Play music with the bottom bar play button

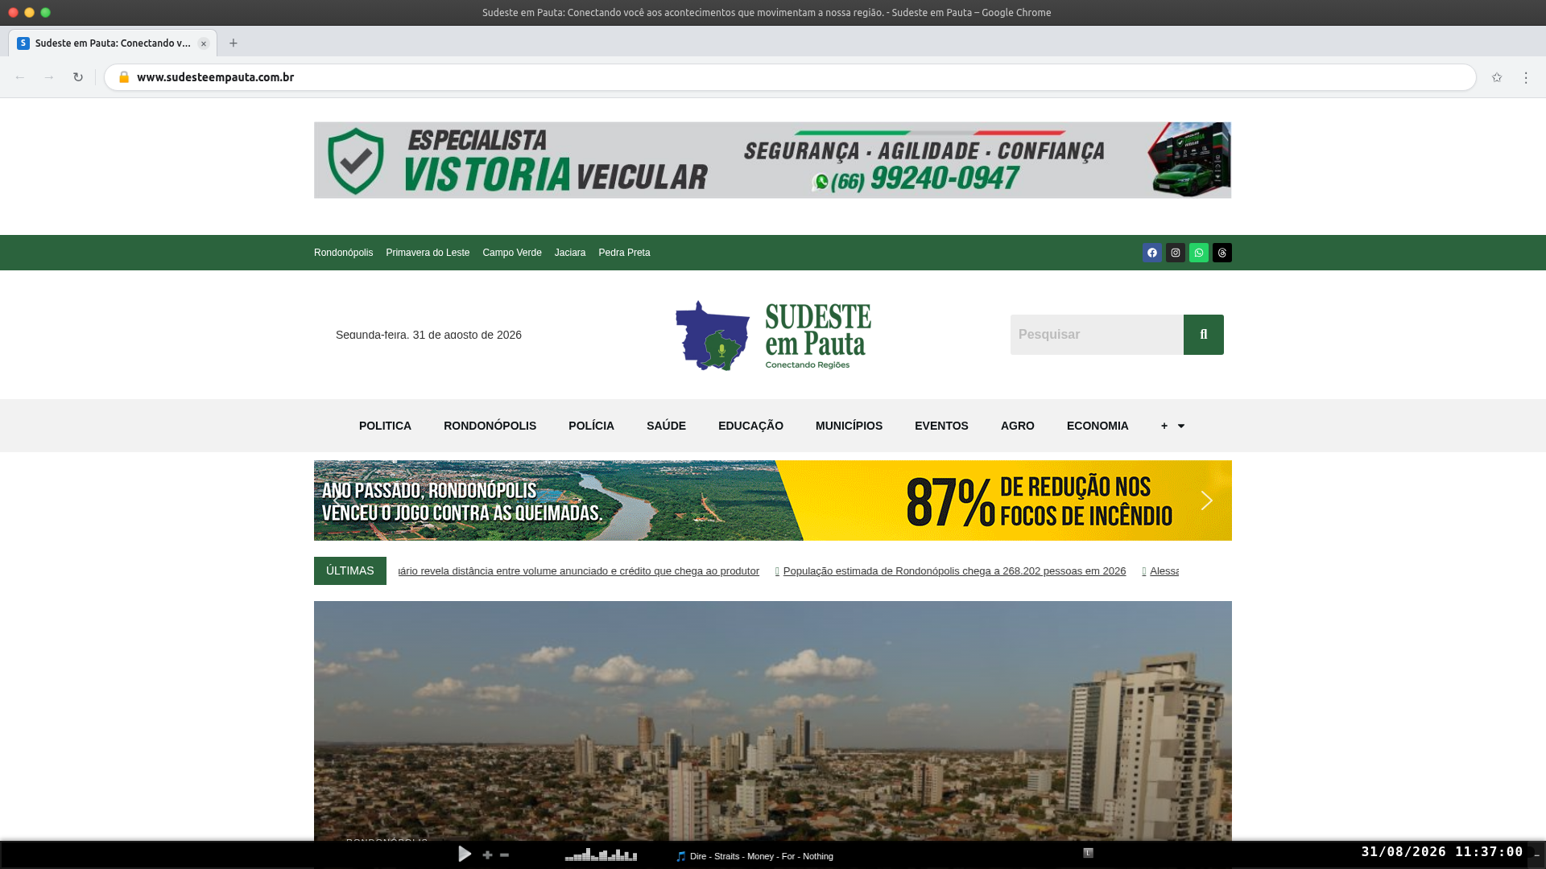point(465,854)
